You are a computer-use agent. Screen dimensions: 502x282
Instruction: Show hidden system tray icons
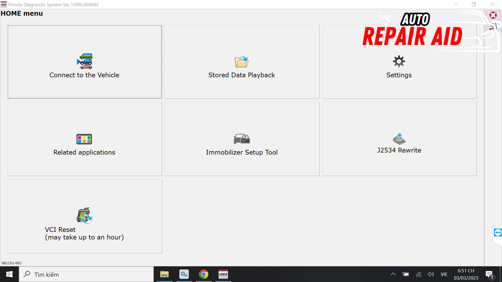click(393, 274)
